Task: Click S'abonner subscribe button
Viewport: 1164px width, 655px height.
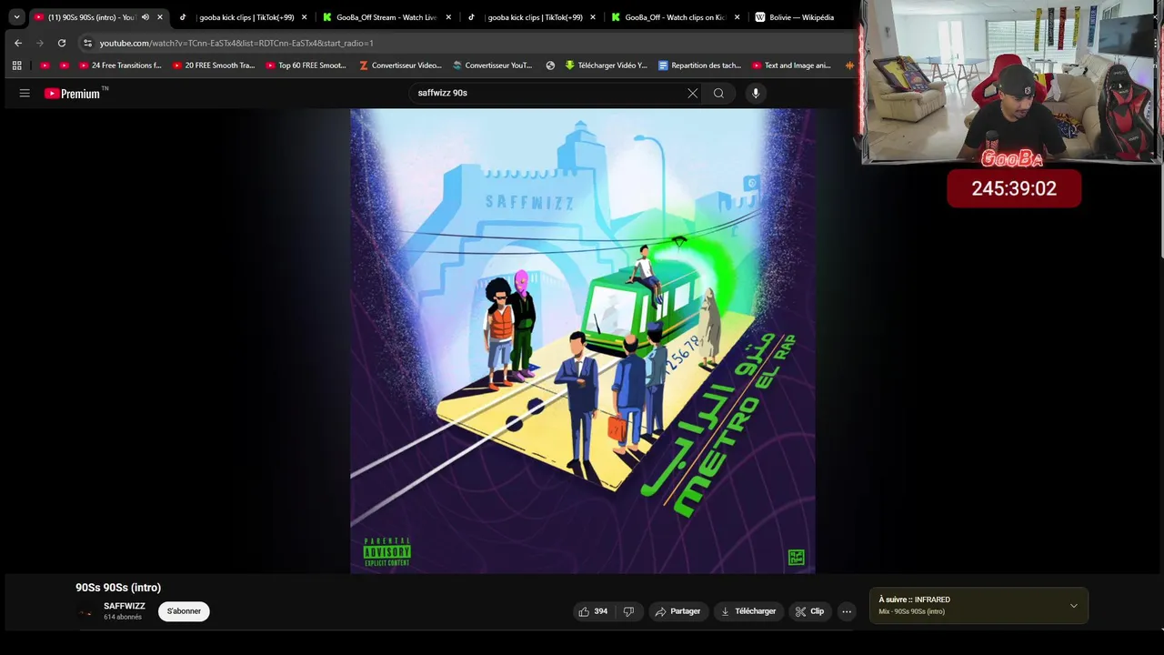Action: click(x=184, y=611)
